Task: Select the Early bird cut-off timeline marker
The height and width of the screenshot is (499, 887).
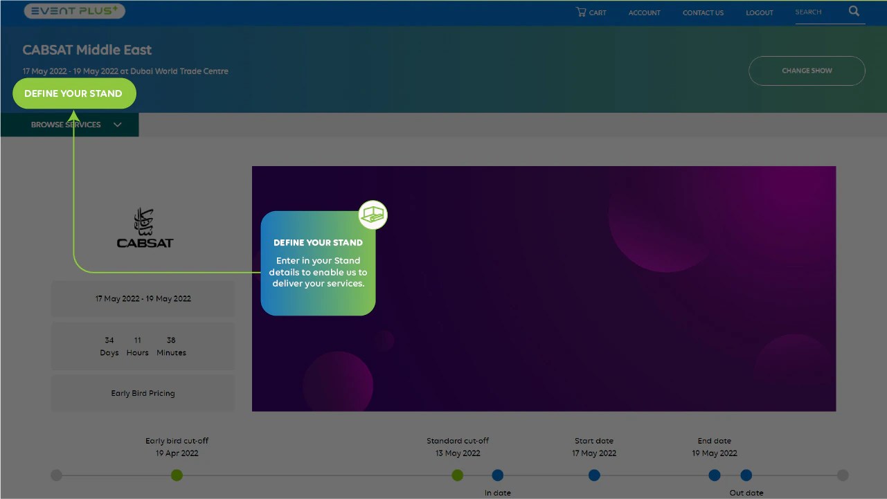Action: point(177,475)
